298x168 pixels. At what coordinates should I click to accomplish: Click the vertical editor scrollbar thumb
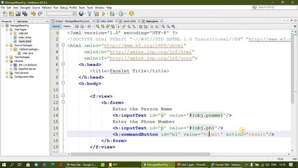pyautogui.click(x=292, y=69)
